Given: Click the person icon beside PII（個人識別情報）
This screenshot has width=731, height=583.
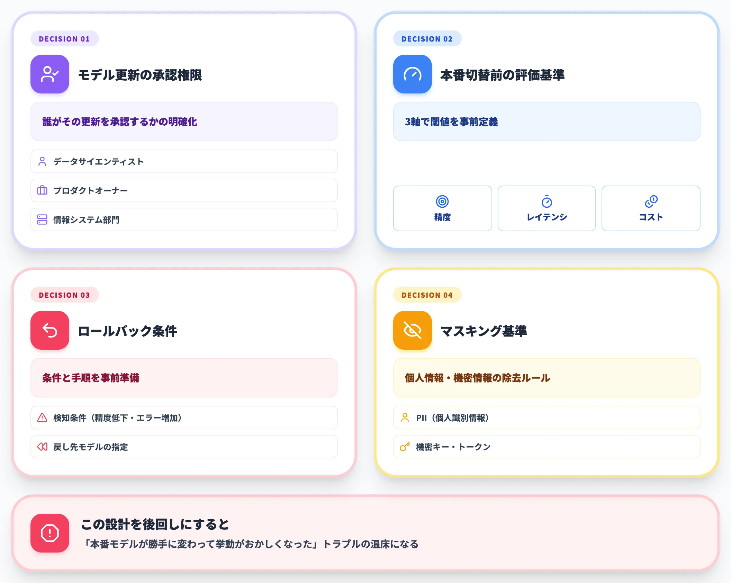Looking at the screenshot, I should [x=405, y=418].
